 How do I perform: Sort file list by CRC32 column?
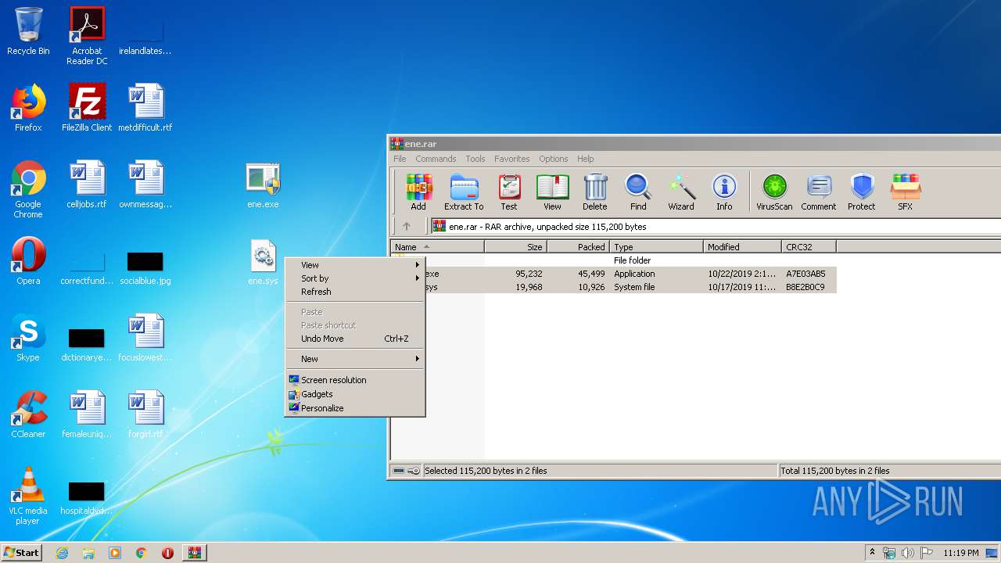[x=809, y=247]
